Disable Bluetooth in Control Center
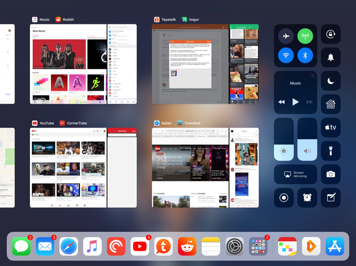 305,55
